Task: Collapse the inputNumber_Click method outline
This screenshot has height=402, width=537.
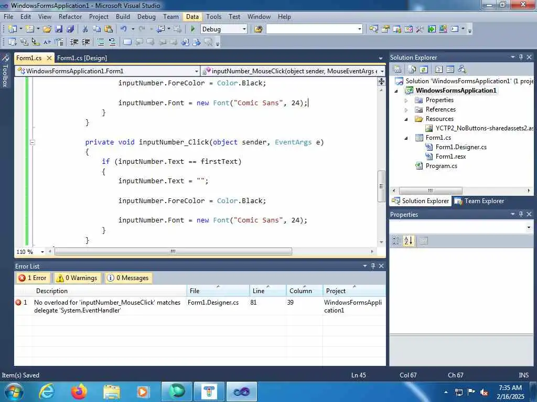Action: [33, 142]
